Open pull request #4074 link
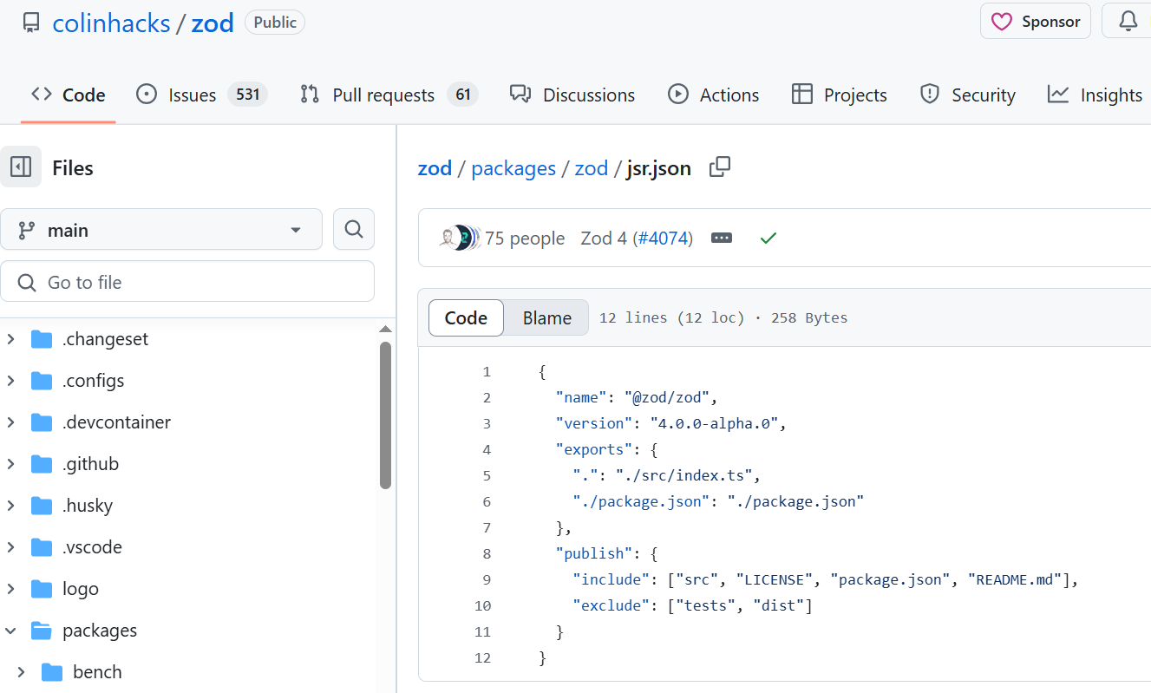 point(663,238)
